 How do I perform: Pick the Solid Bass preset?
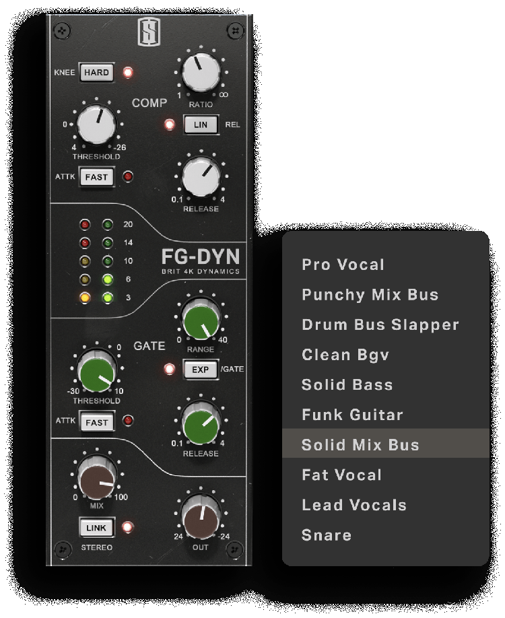(x=386, y=384)
